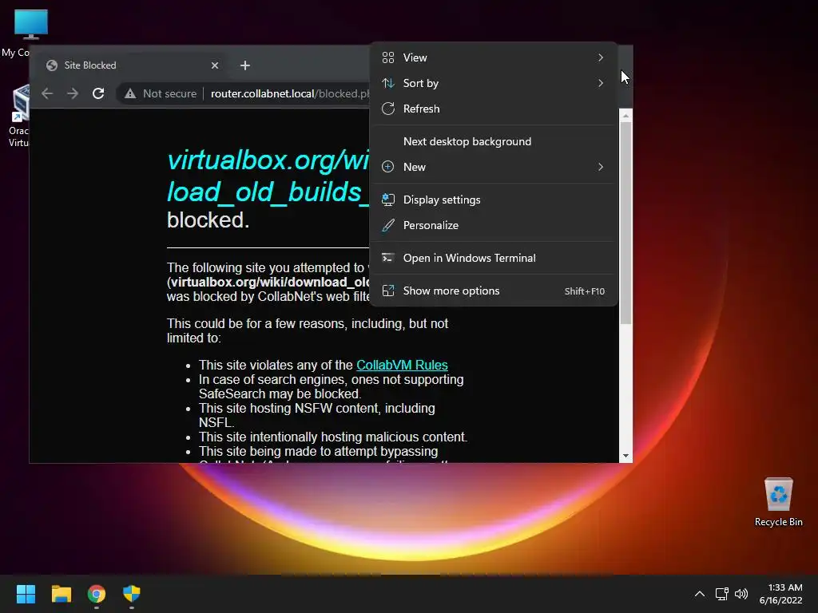Click the New plus-circle icon
818x613 pixels.
coord(388,167)
